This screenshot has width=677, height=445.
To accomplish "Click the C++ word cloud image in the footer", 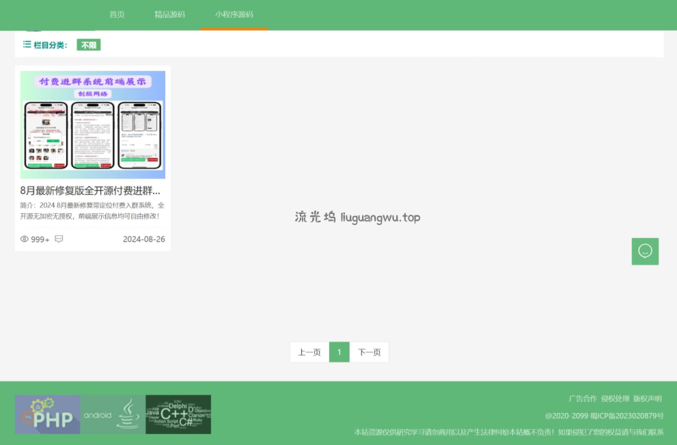I will coord(178,414).
